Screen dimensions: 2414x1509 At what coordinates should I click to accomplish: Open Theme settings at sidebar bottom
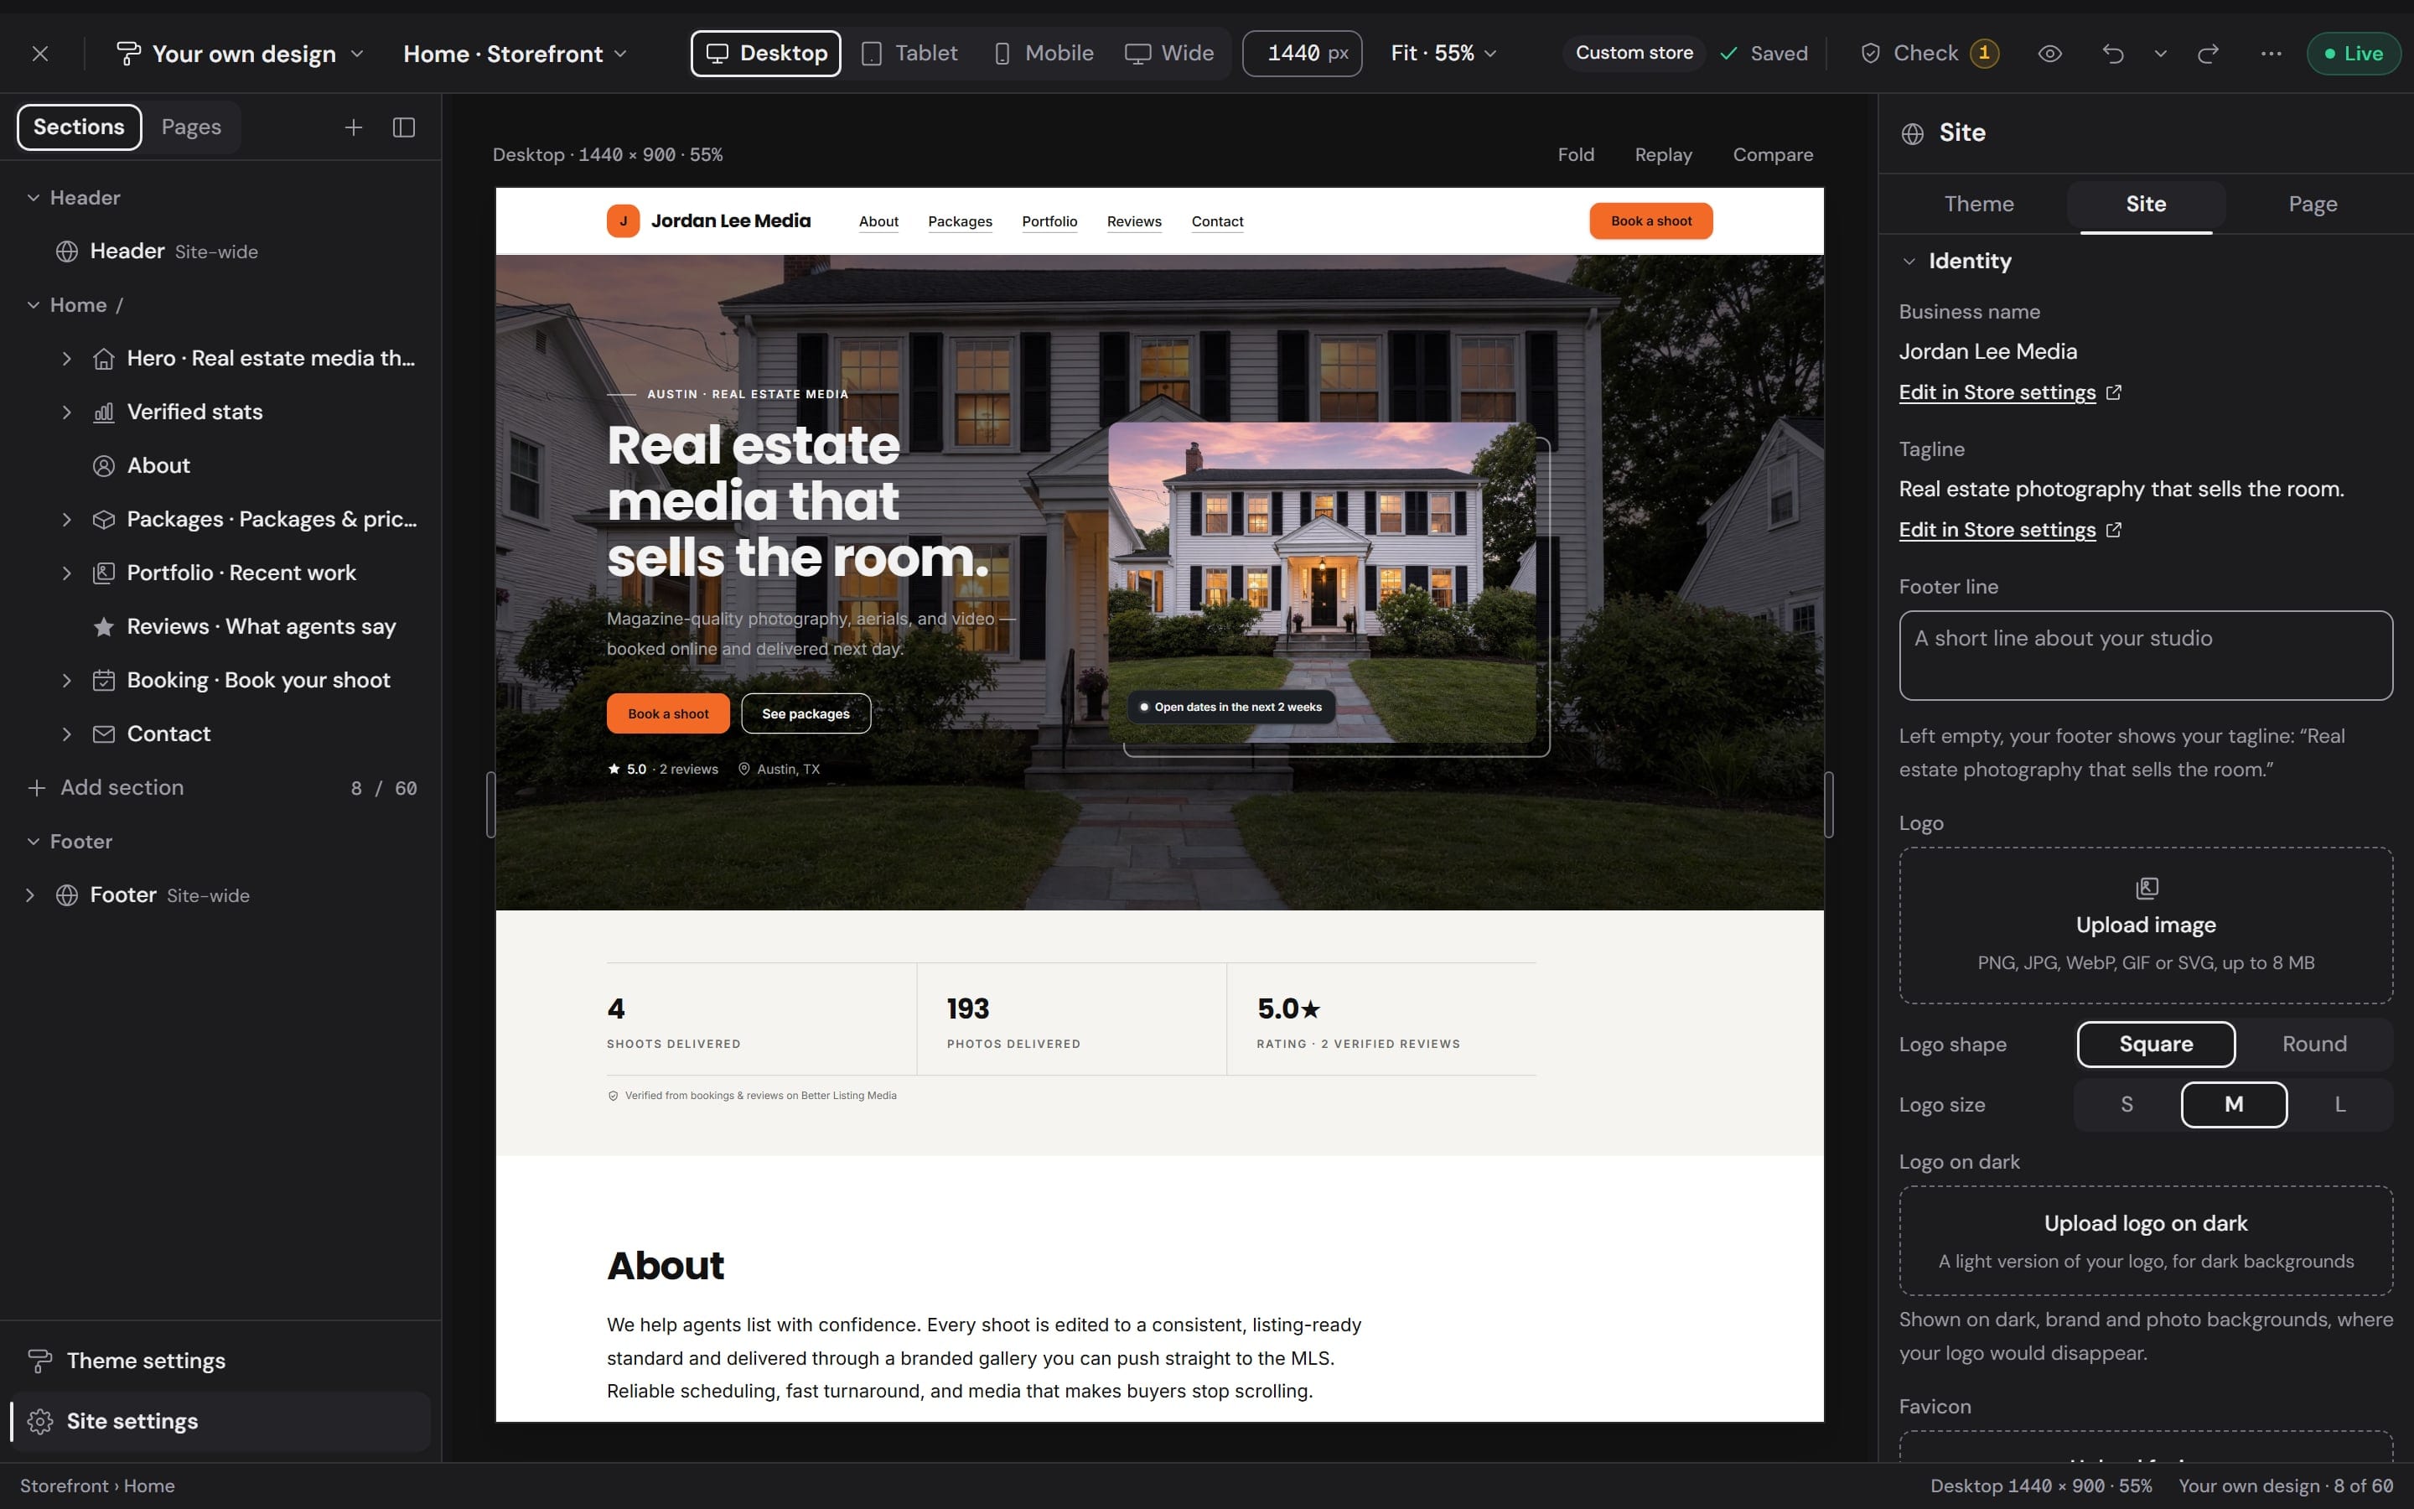(x=220, y=1361)
